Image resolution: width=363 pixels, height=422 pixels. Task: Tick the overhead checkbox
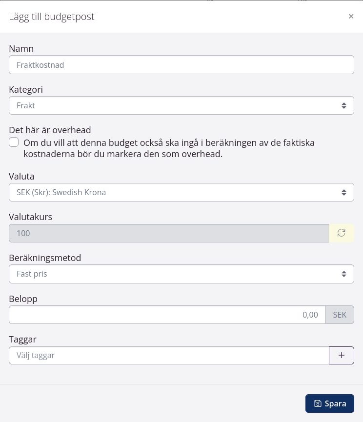14,142
